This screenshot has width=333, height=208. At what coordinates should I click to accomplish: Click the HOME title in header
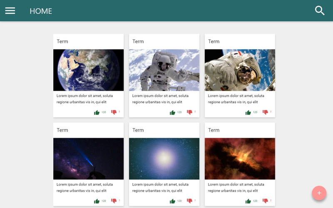click(41, 11)
